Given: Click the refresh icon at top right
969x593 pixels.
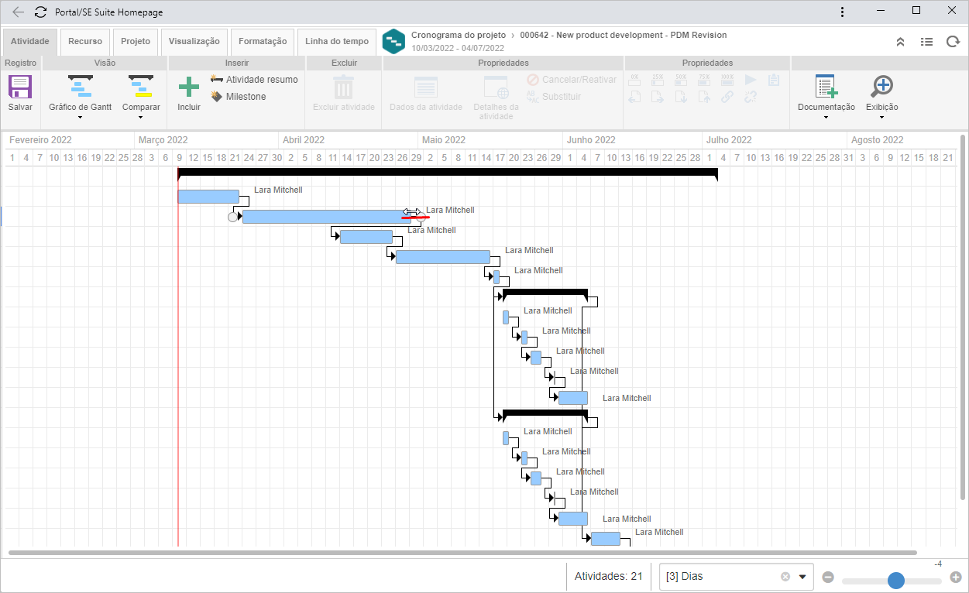Looking at the screenshot, I should [953, 42].
